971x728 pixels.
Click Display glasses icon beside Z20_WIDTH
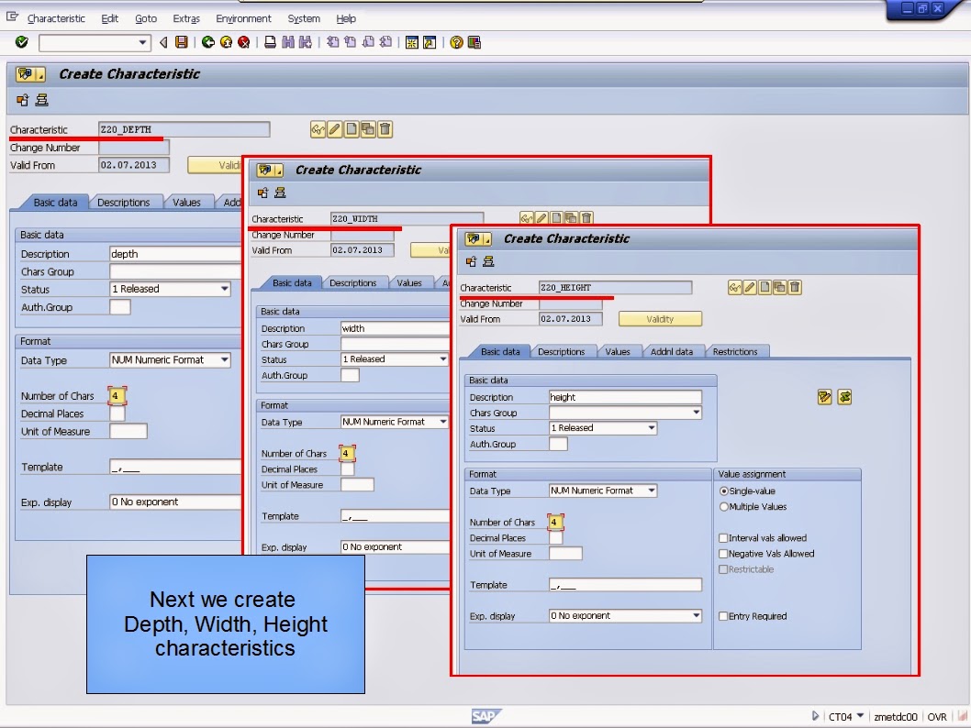527,217
